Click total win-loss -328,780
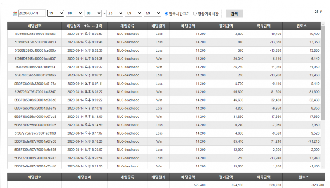330x188 pixels. (317, 185)
